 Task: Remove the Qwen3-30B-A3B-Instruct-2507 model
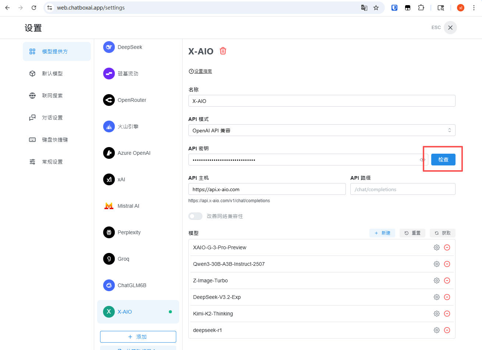[x=447, y=264]
